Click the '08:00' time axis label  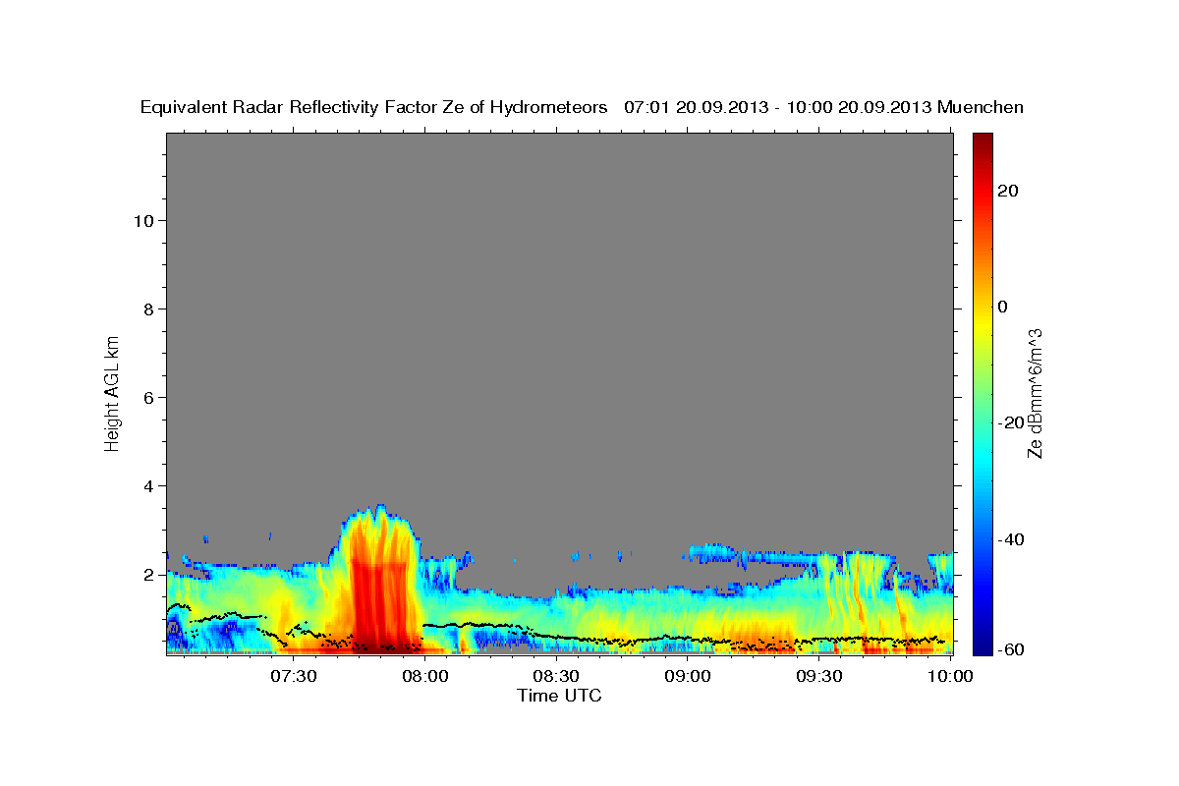425,675
